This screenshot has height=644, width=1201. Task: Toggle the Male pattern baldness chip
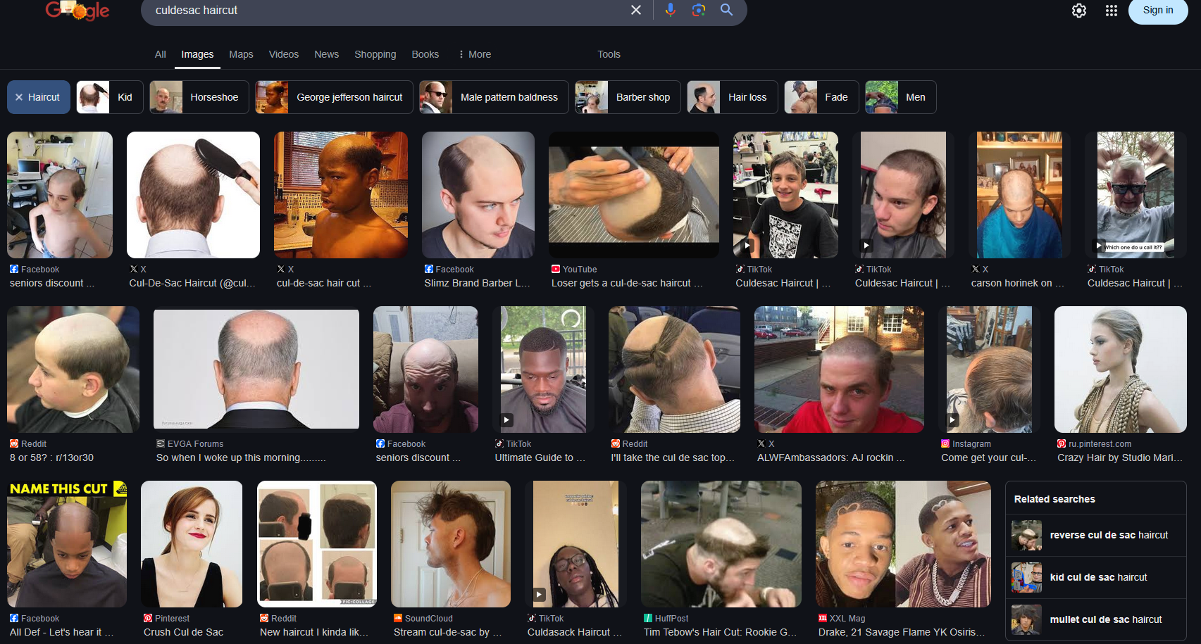(494, 97)
